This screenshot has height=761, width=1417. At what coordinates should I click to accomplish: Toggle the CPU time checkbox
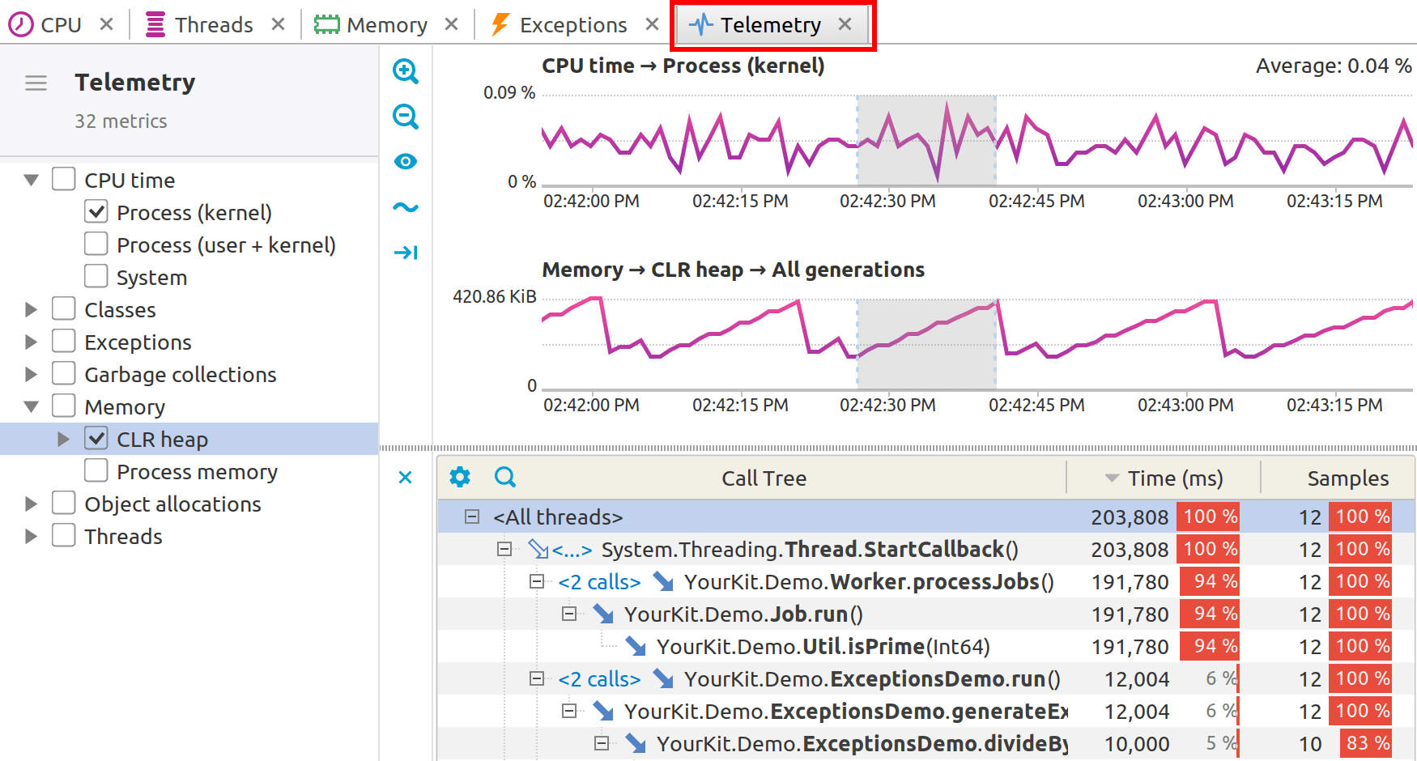(x=64, y=179)
